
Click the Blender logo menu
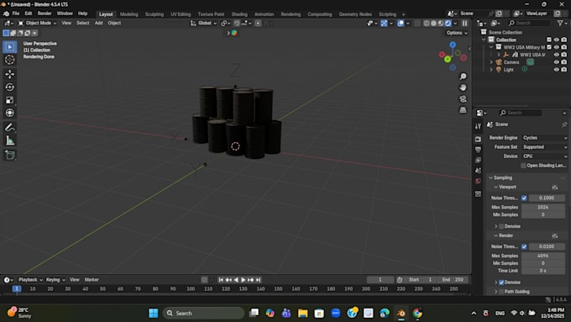6,13
